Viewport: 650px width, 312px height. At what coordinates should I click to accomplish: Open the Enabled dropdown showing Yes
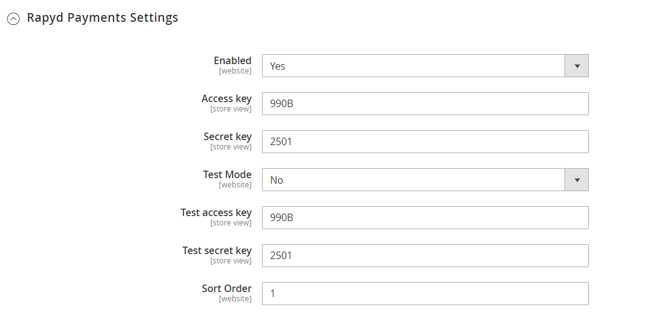(x=413, y=66)
